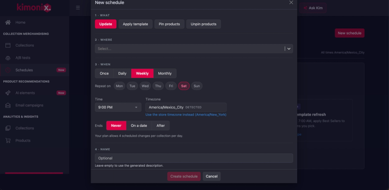Open A/B tests in sidebar

tap(35, 58)
